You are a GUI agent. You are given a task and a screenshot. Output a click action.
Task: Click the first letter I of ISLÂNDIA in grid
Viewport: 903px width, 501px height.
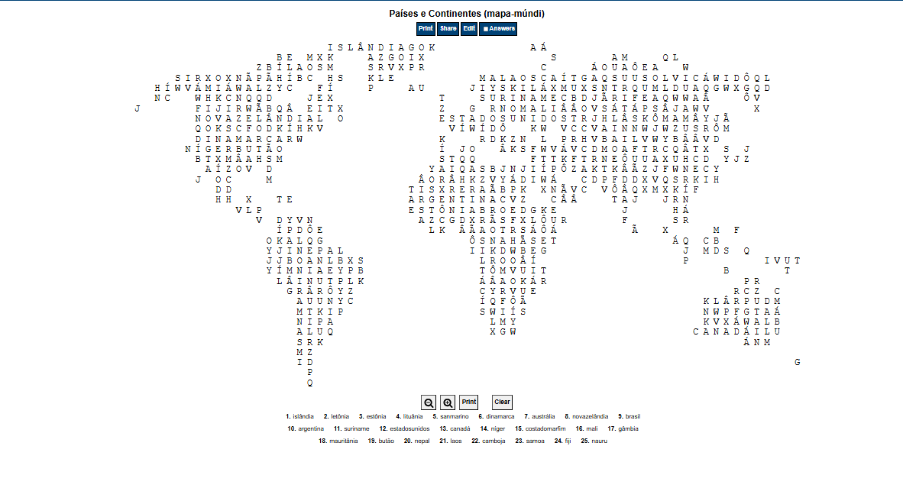pyautogui.click(x=331, y=47)
